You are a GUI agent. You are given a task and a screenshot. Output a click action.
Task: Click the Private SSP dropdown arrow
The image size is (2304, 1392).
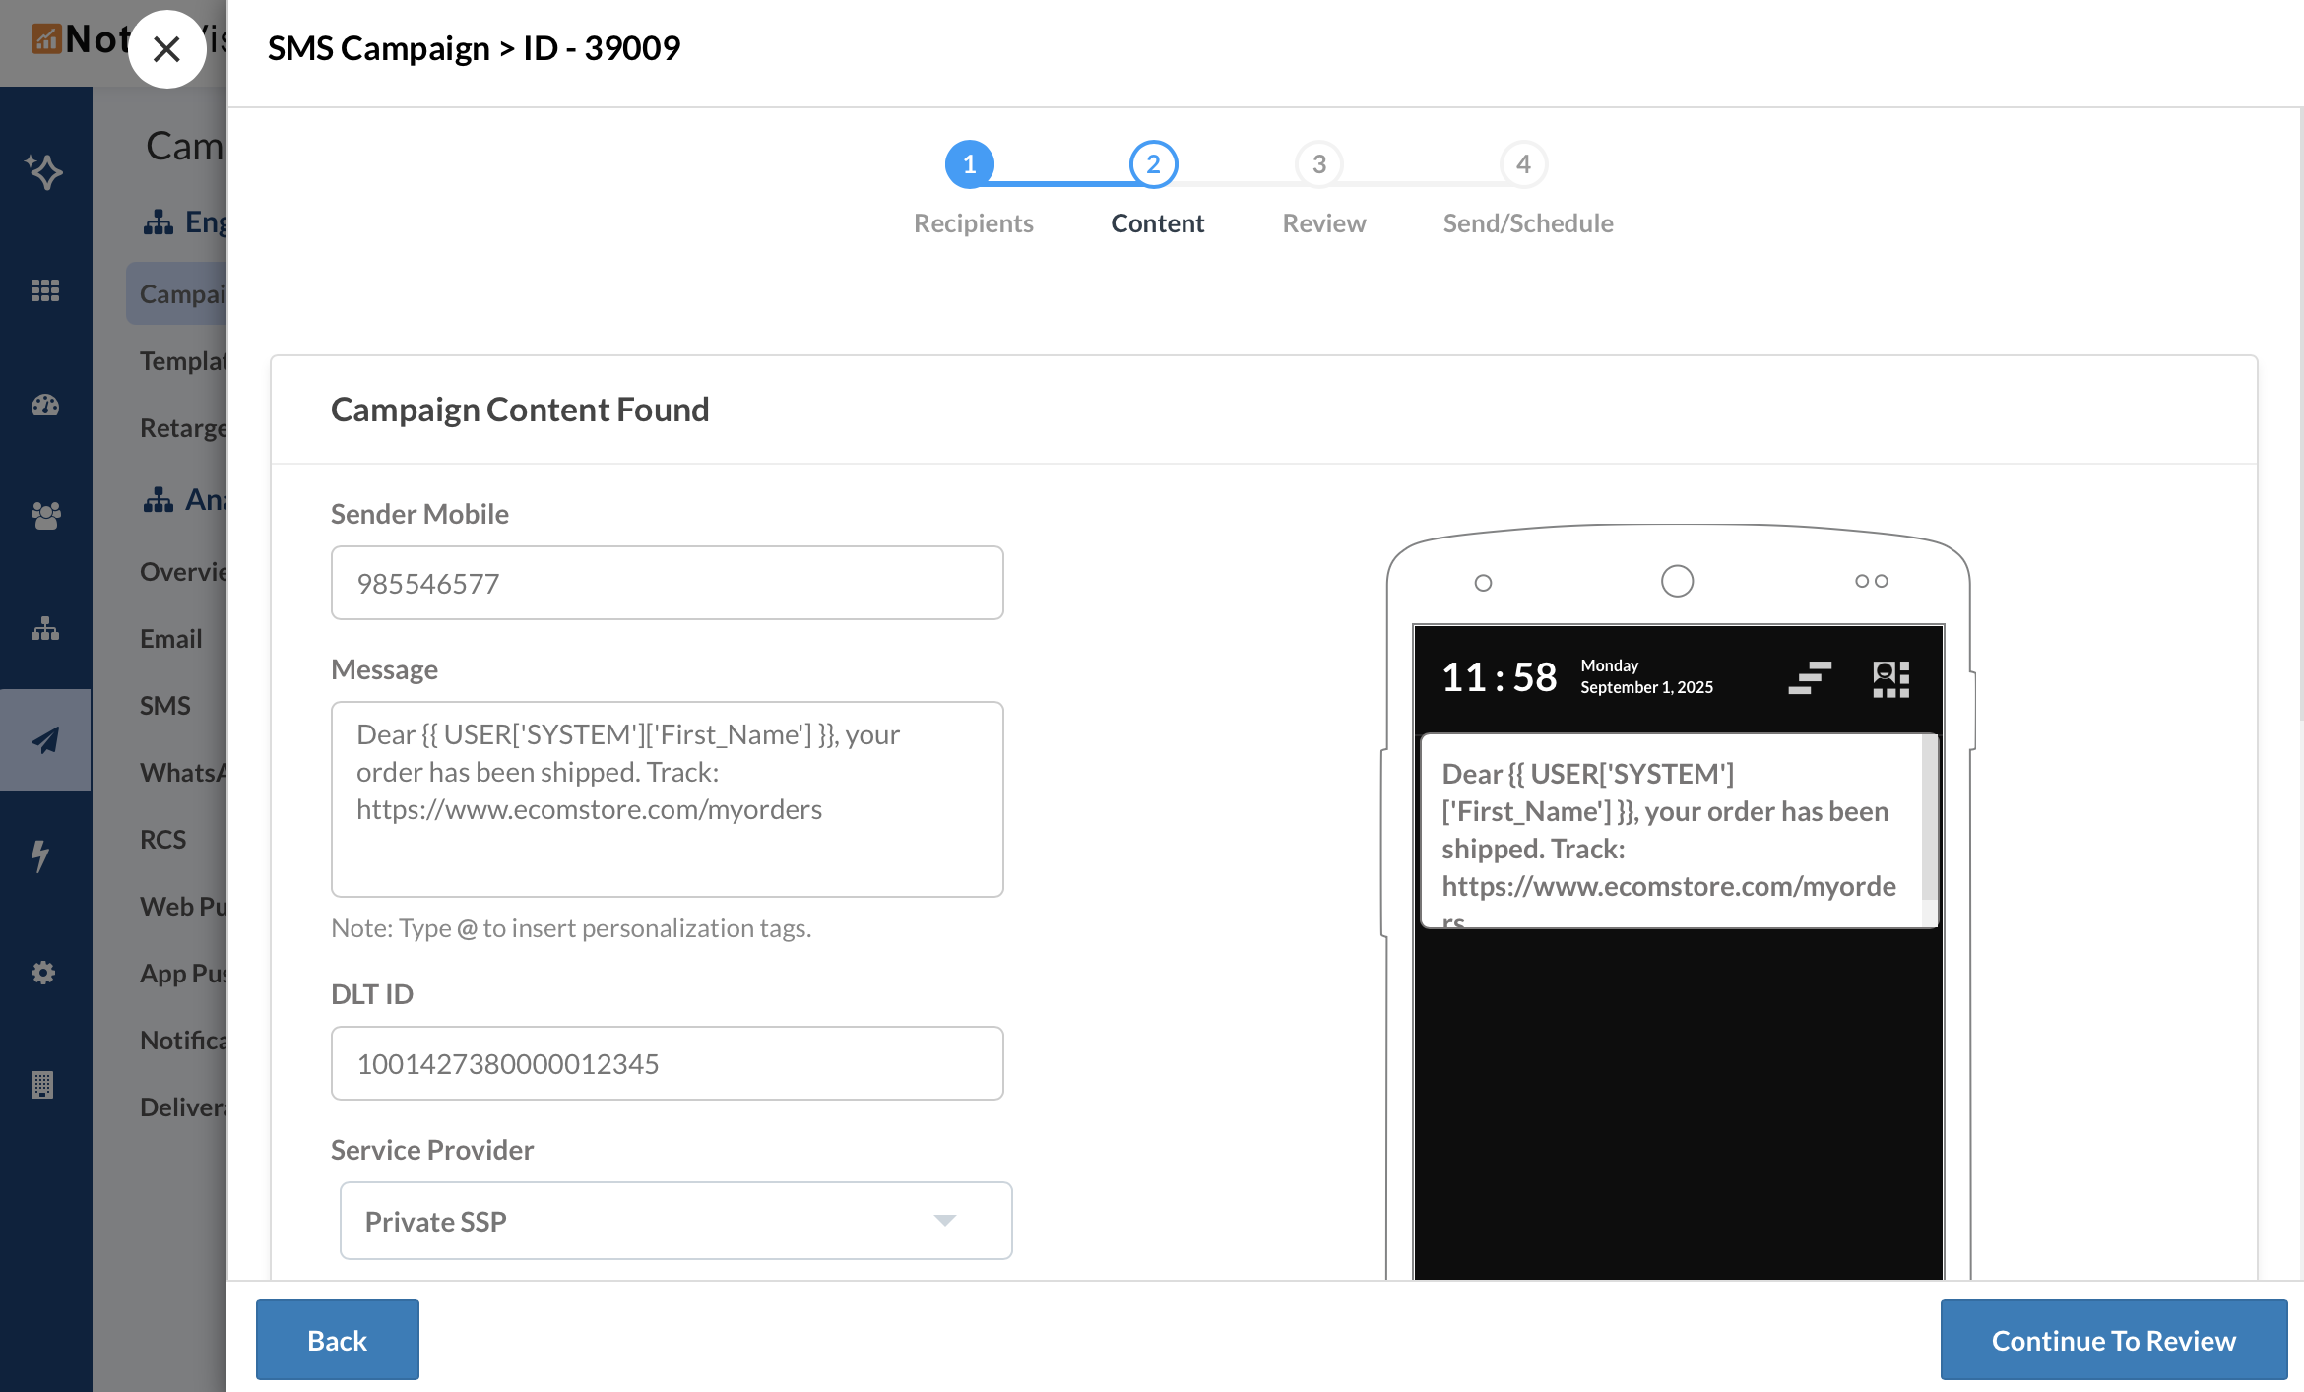944,1221
